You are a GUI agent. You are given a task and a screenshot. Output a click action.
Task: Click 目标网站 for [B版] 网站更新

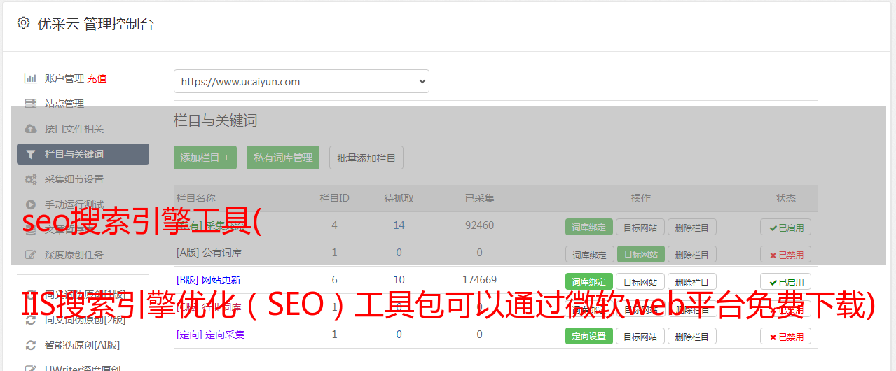point(640,281)
